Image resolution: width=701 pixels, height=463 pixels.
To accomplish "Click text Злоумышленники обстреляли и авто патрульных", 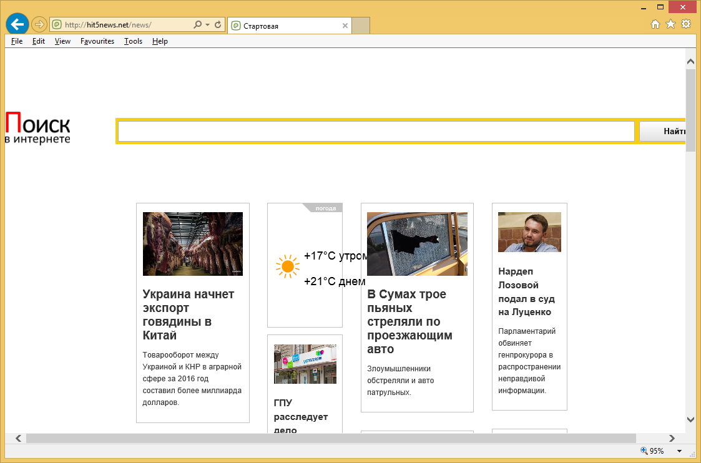I will pos(401,381).
